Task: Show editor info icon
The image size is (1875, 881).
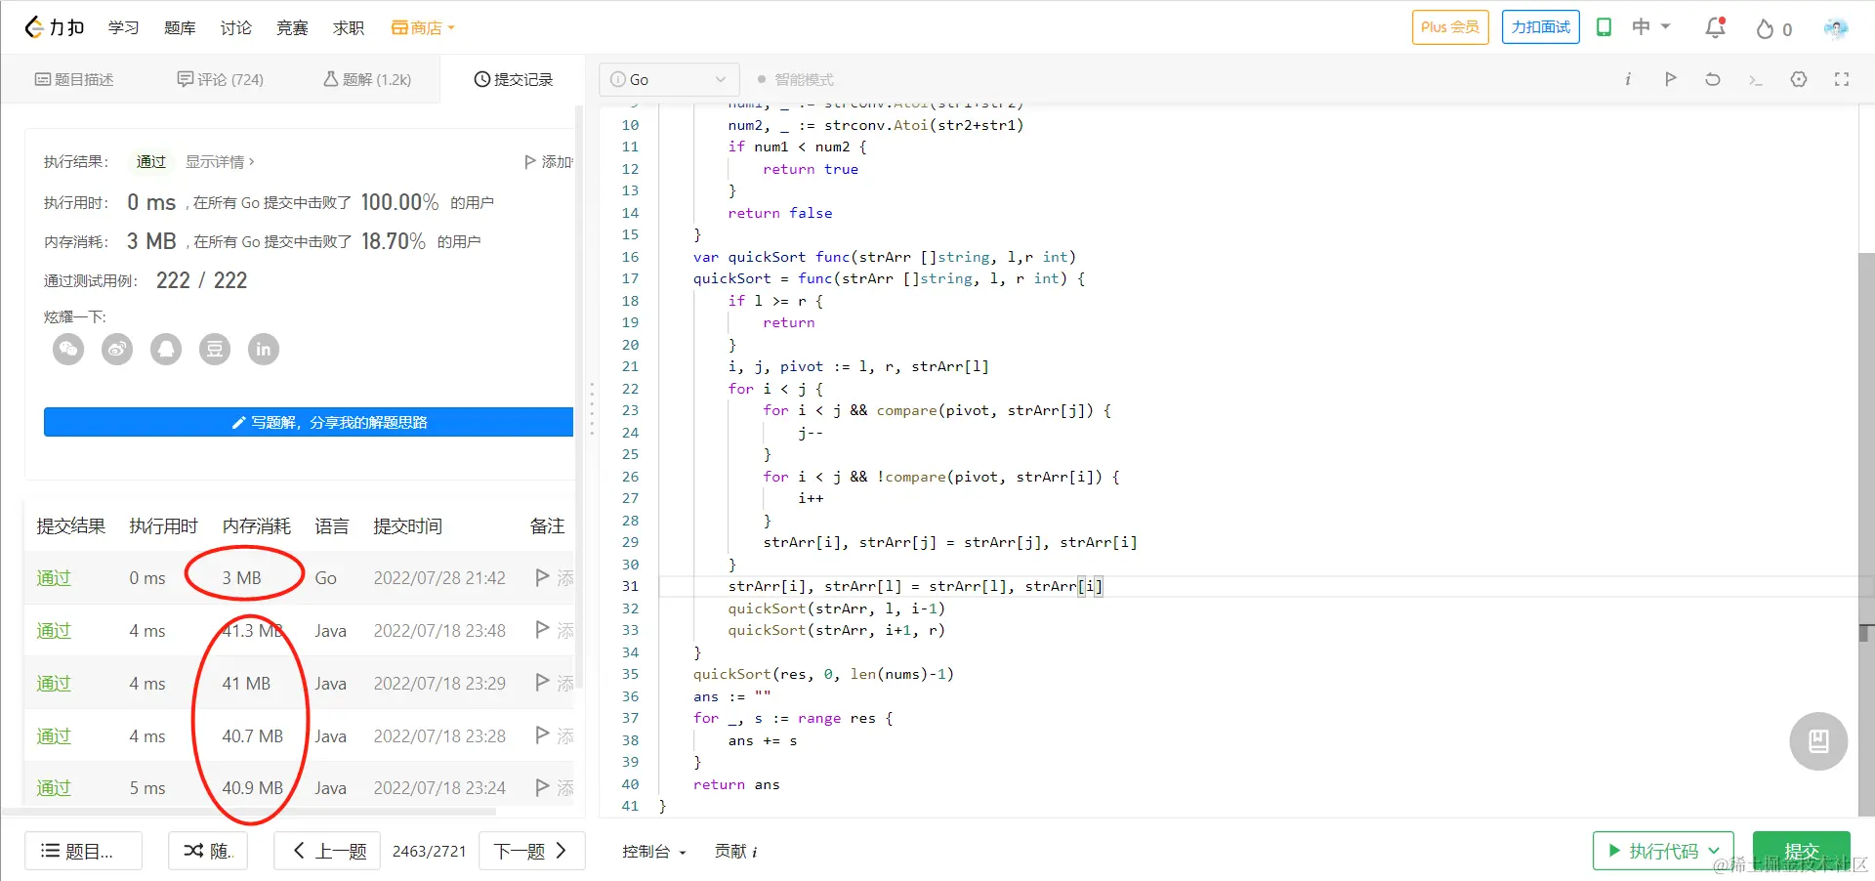Action: click(x=1628, y=79)
